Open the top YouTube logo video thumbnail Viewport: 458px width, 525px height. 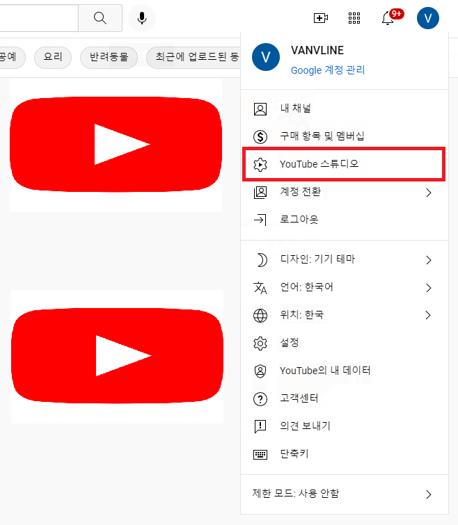tap(116, 145)
